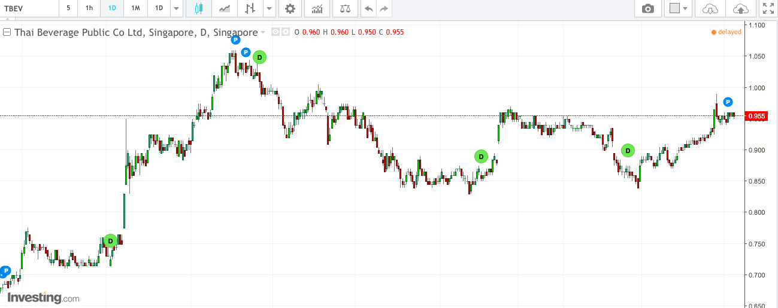Collapse the Thai Beverage legend box
Viewport: 778px width, 308px height.
tap(7, 32)
